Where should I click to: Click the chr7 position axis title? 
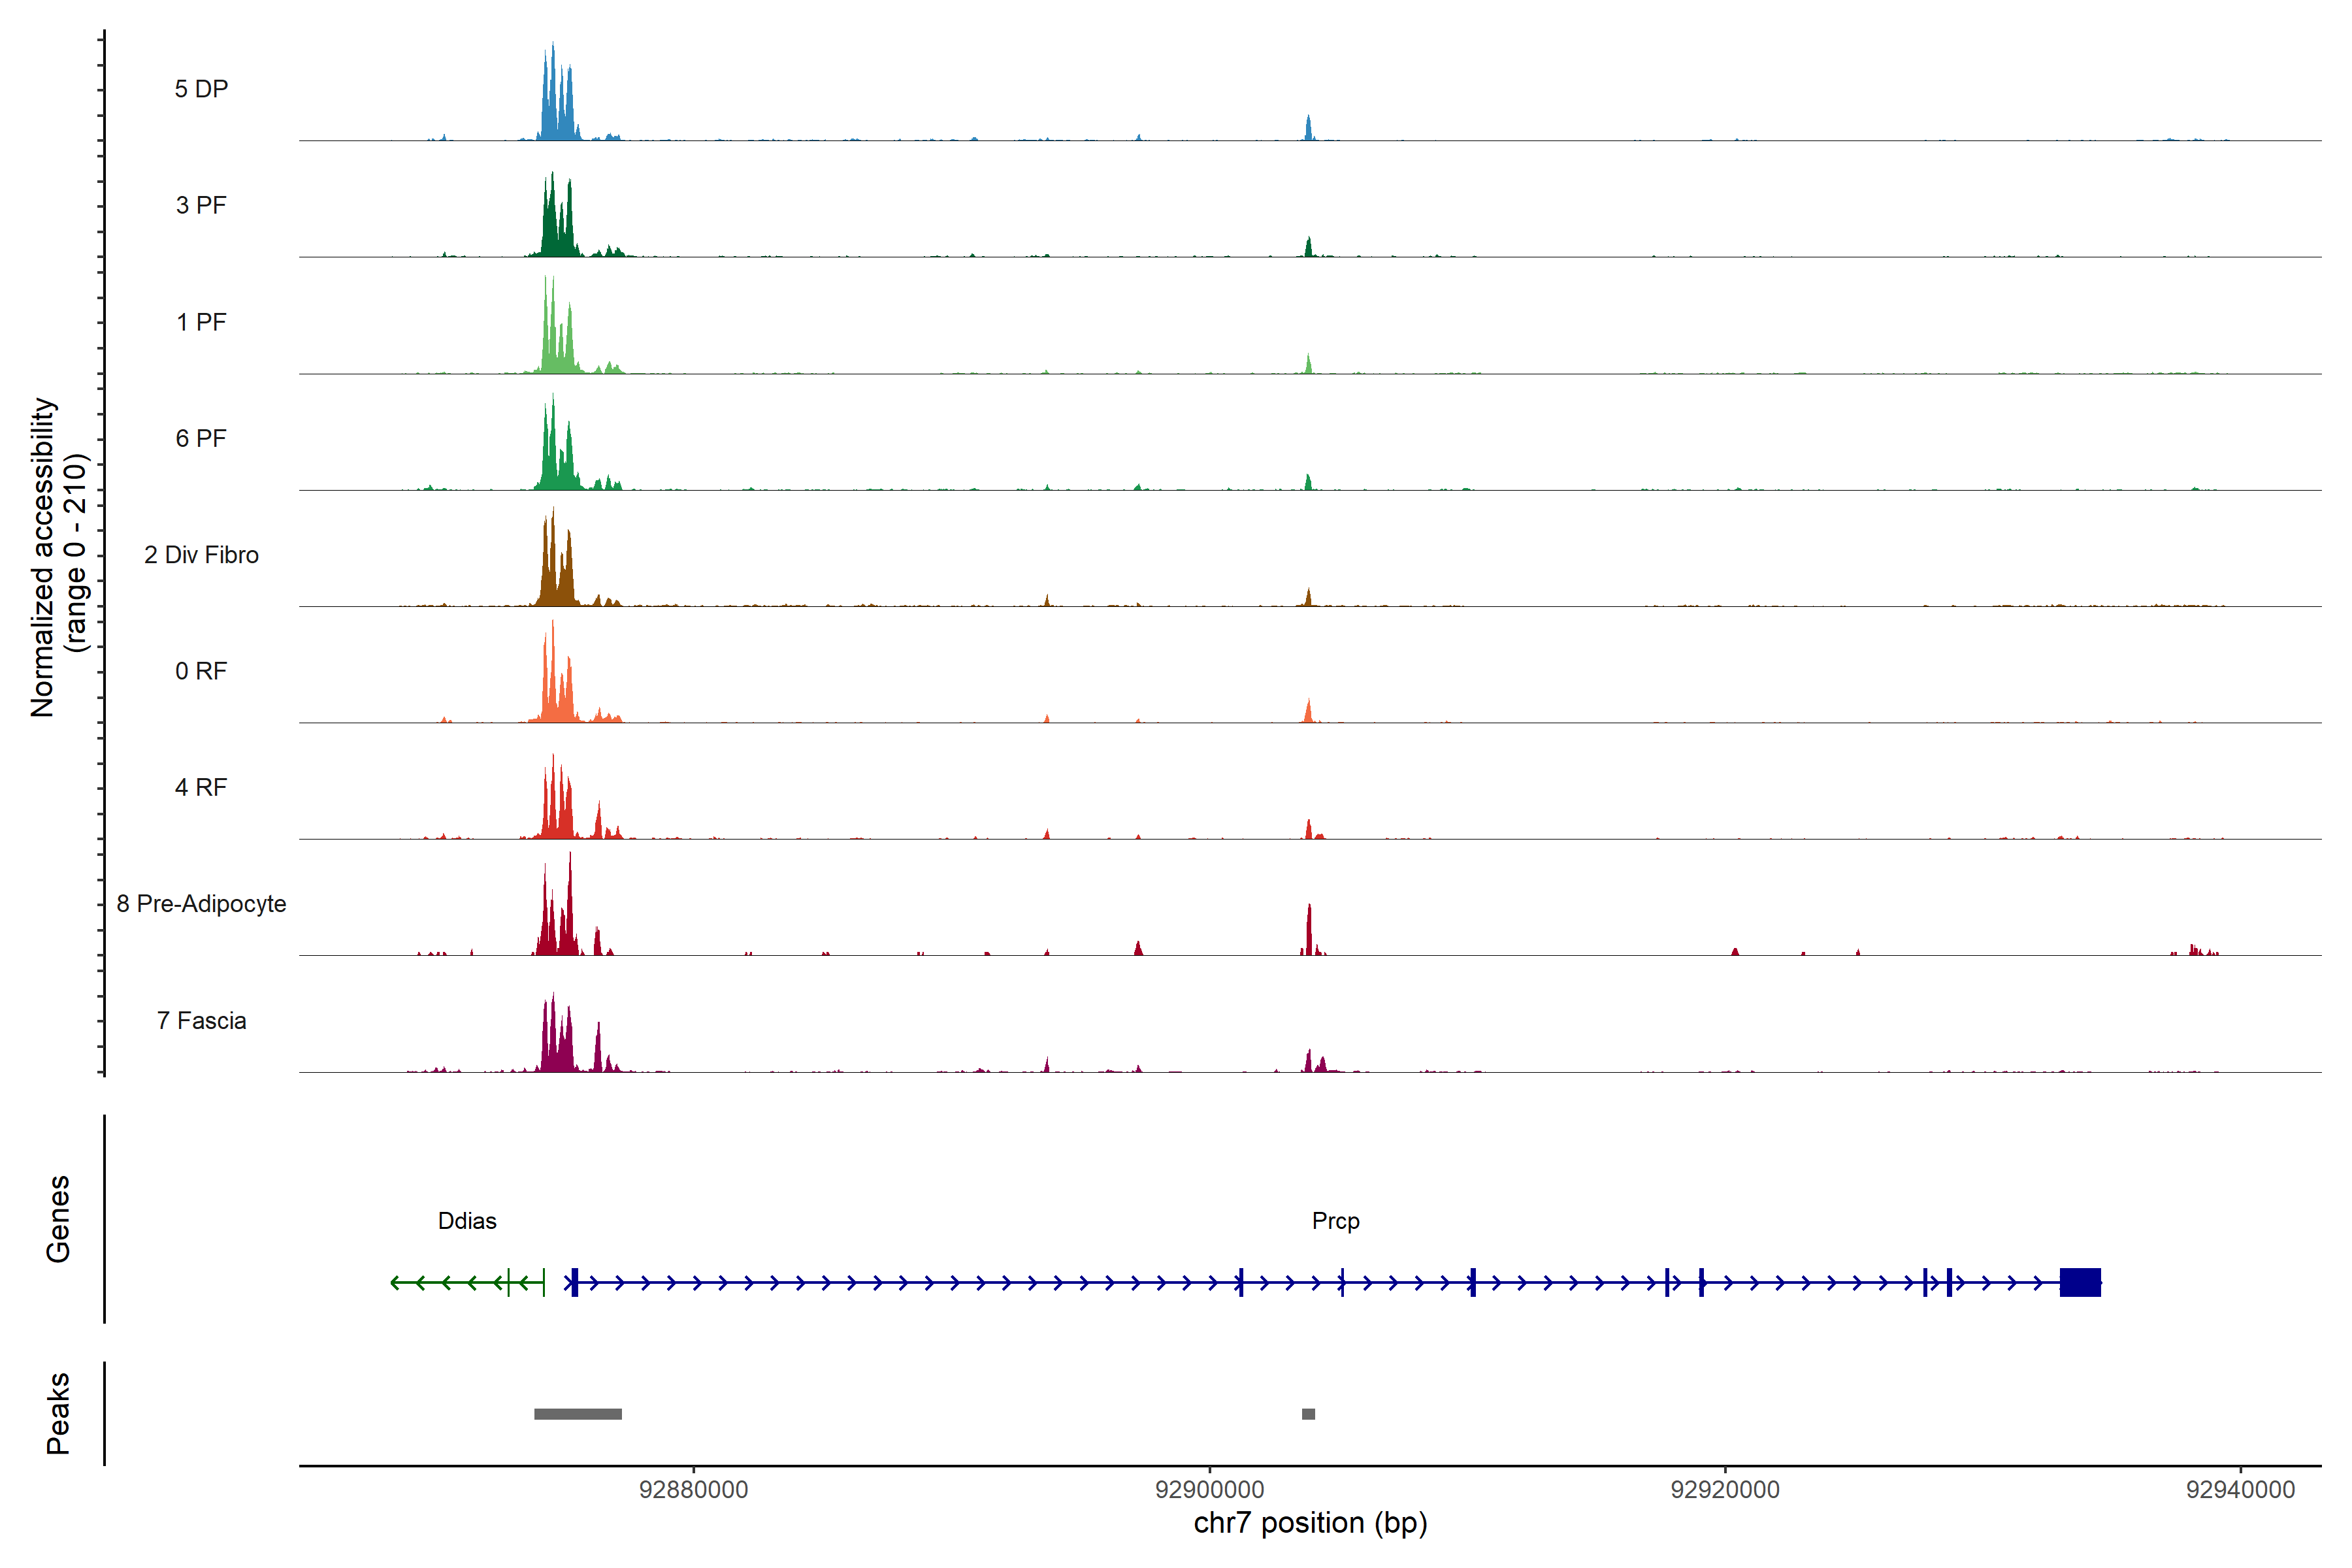point(1310,1523)
